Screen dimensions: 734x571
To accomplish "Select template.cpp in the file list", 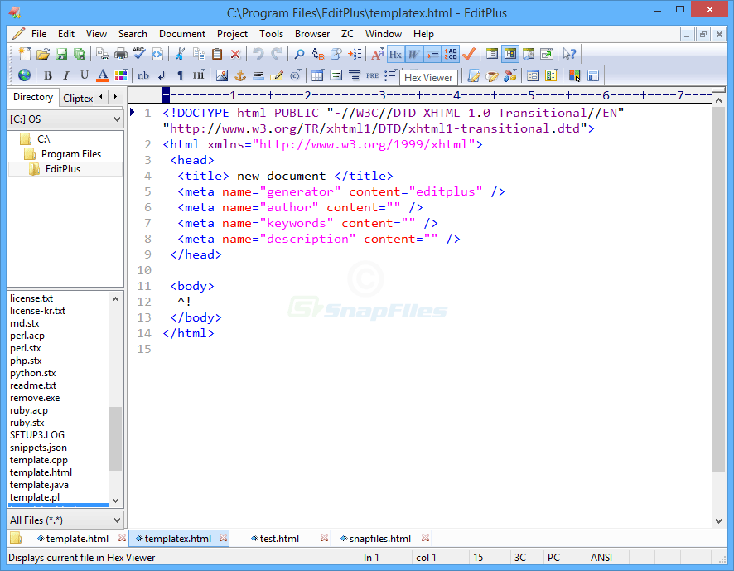I will click(39, 460).
